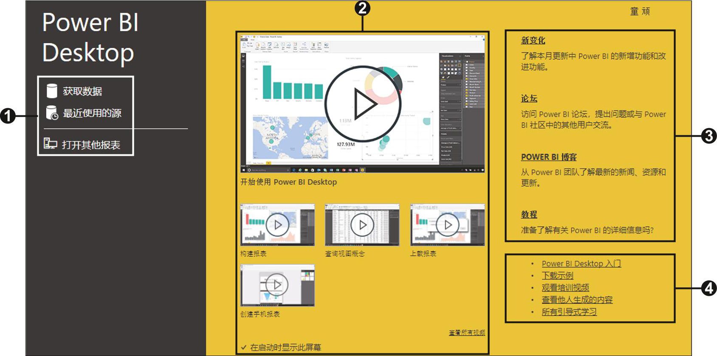The image size is (717, 356).
Task: Open the 观看培训视频 link
Action: [565, 288]
